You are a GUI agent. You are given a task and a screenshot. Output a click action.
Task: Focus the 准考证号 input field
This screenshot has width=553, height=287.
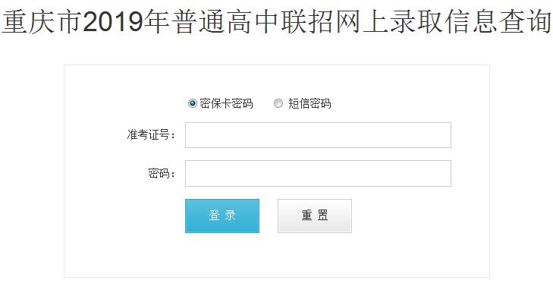pyautogui.click(x=318, y=135)
